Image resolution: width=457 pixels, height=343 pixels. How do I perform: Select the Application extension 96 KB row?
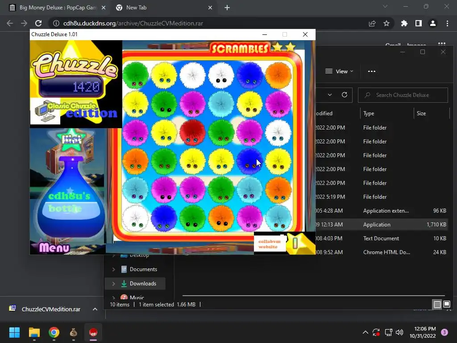pyautogui.click(x=382, y=211)
